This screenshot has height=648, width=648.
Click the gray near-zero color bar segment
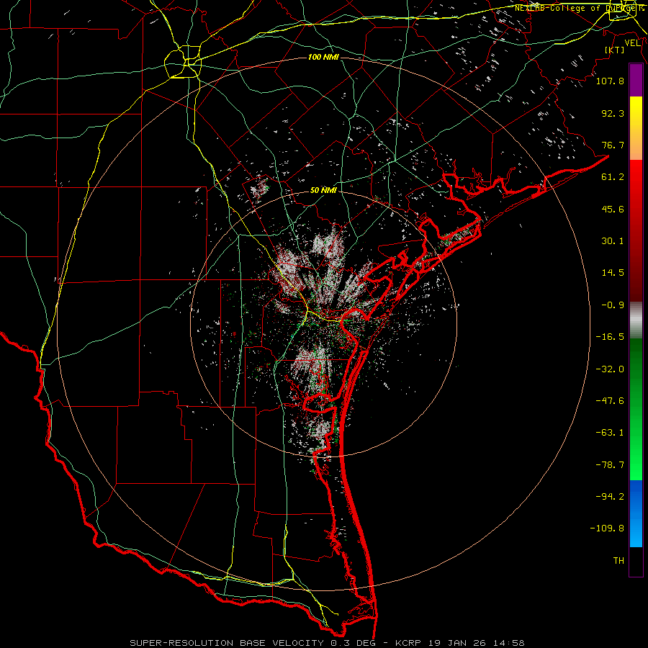coord(636,320)
